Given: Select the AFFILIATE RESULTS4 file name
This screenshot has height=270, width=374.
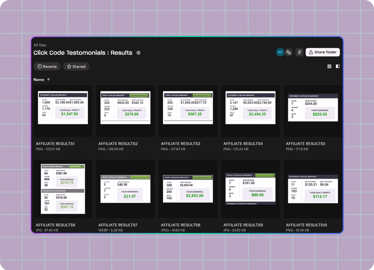Looking at the screenshot, I should click(x=243, y=144).
